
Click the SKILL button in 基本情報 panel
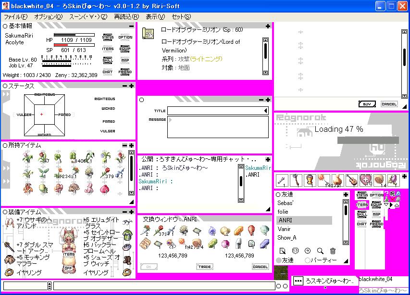click(108, 60)
